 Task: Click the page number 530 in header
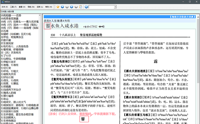coord(53,35)
